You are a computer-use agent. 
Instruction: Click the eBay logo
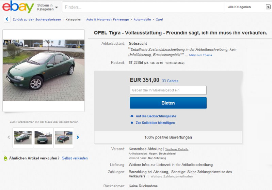(18, 7)
